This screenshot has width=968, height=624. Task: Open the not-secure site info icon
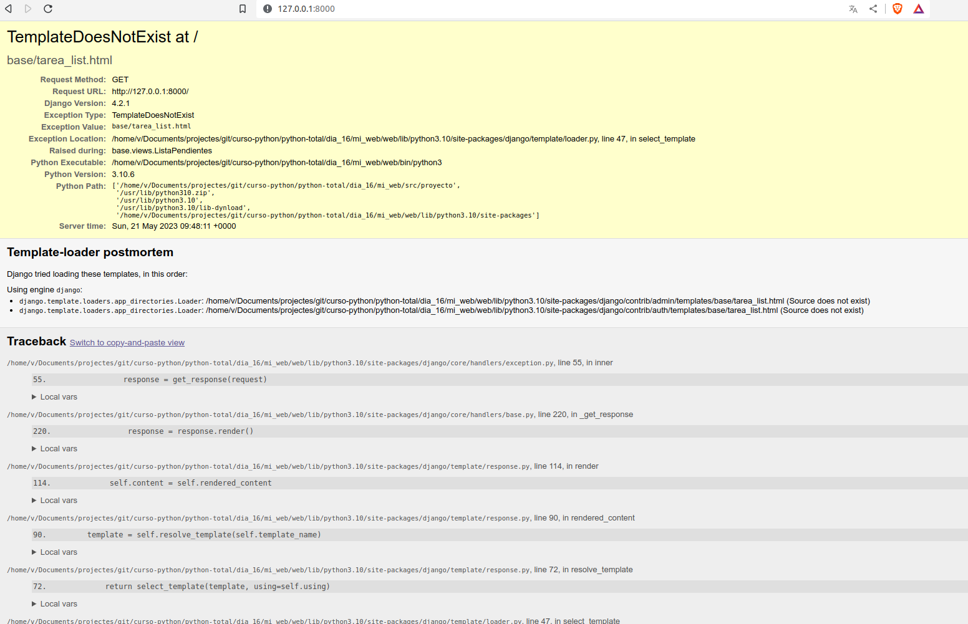tap(268, 9)
